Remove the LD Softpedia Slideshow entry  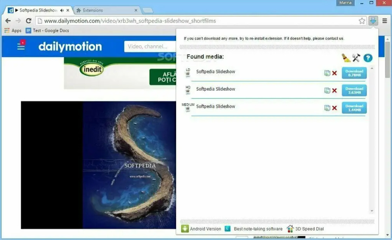click(335, 73)
